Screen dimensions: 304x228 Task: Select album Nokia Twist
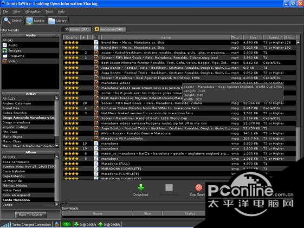click(28, 191)
